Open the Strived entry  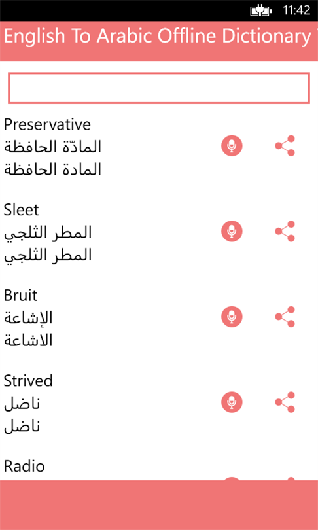point(28,381)
